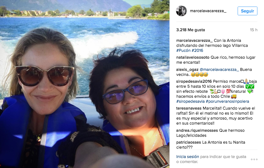The width and height of the screenshot is (264, 168).
Task: Open the three-dot more options menu
Action: 254,159
